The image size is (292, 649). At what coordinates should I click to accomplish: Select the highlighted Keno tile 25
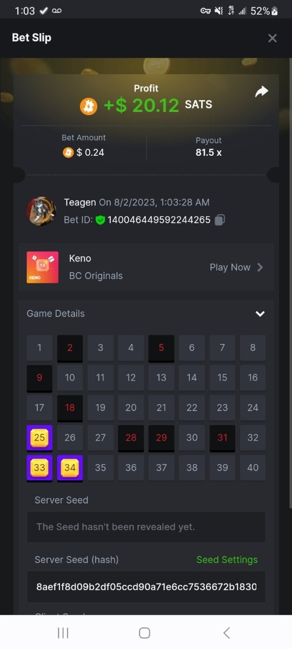(39, 438)
